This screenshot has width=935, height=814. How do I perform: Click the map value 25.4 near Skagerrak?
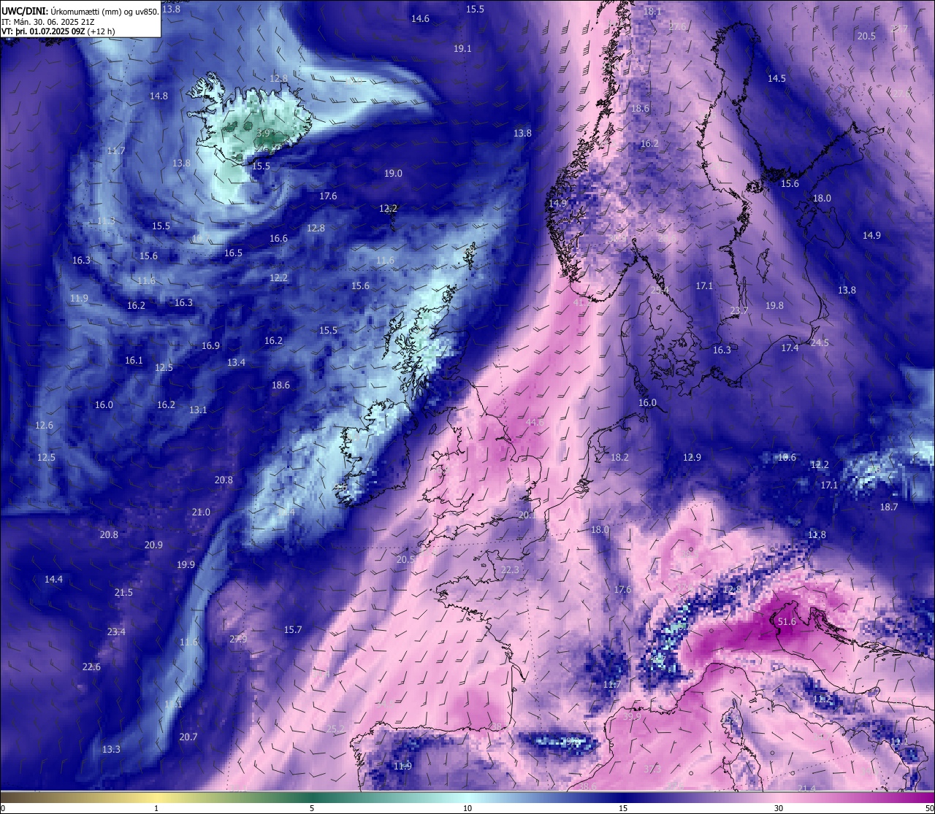(x=660, y=291)
